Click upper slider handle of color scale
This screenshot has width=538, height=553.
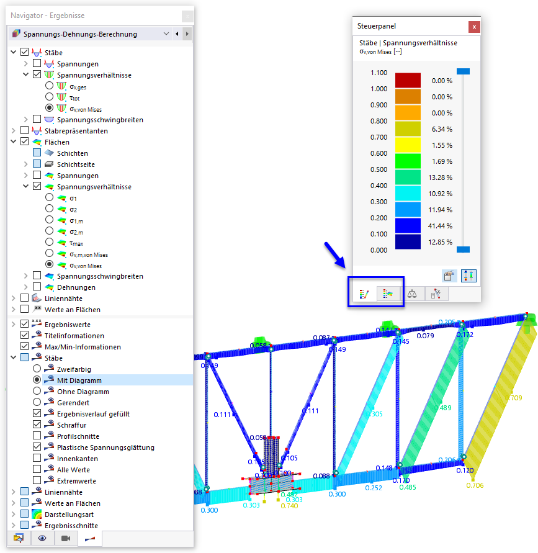tap(463, 71)
